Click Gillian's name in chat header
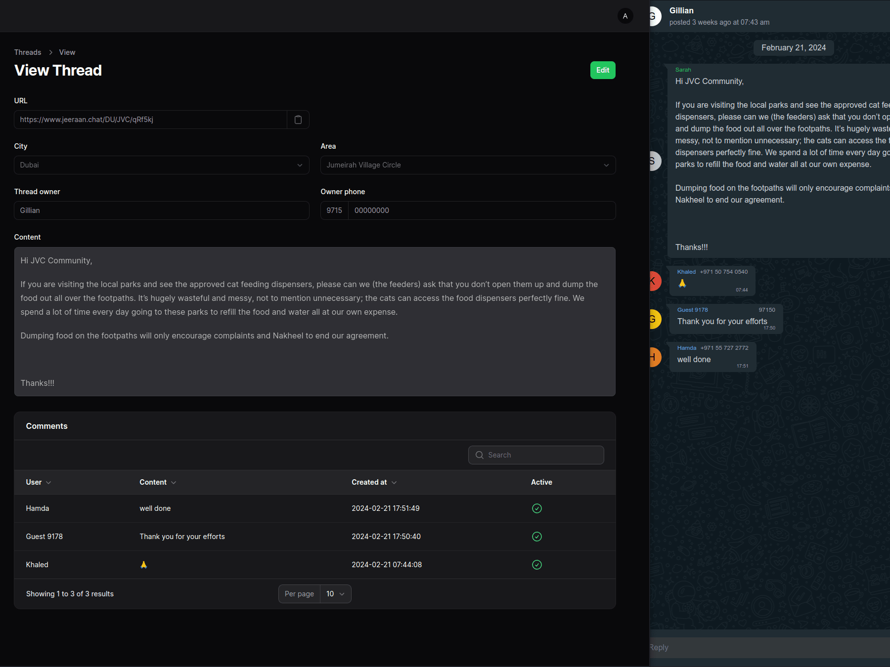This screenshot has width=890, height=667. coord(681,10)
